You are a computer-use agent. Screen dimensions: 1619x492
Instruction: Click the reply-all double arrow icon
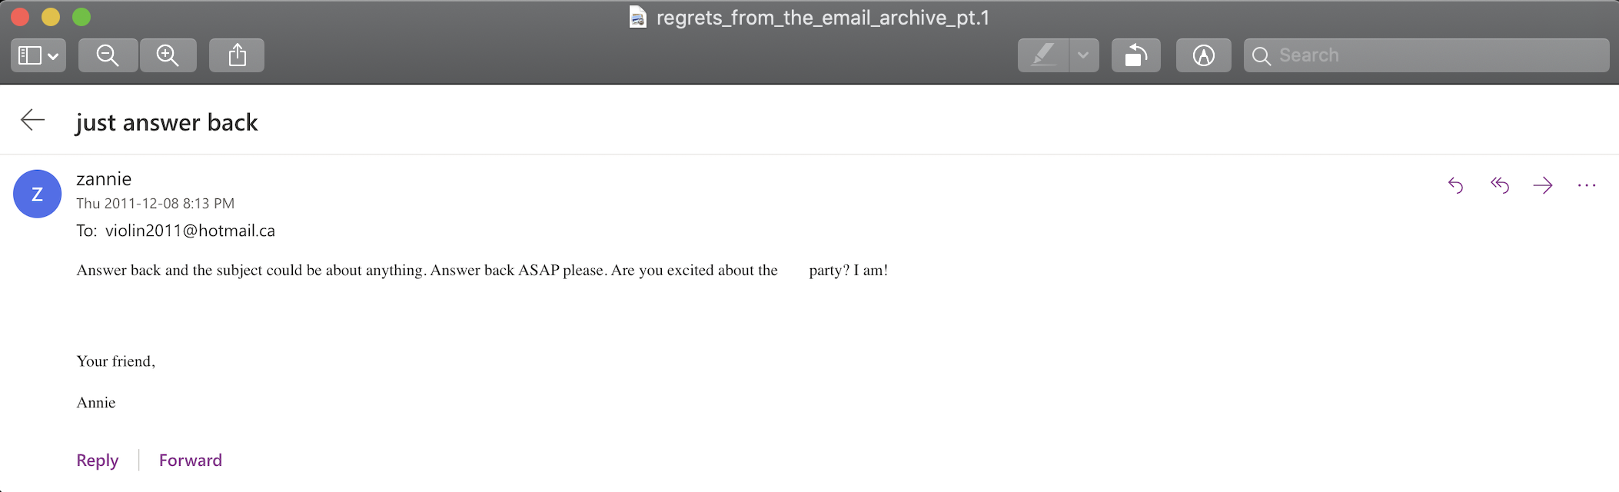pos(1499,185)
